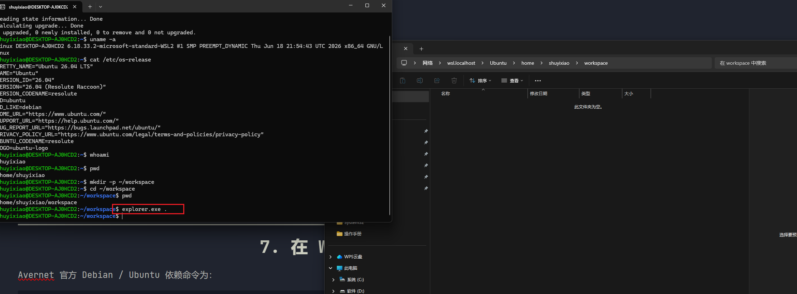Select the 系统 (C:) drive
The image size is (797, 294).
(355, 280)
